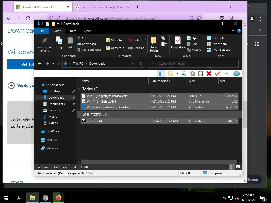The image size is (271, 203).
Task: Select the 7z2106-x64 application file
Action: [x=160, y=121]
